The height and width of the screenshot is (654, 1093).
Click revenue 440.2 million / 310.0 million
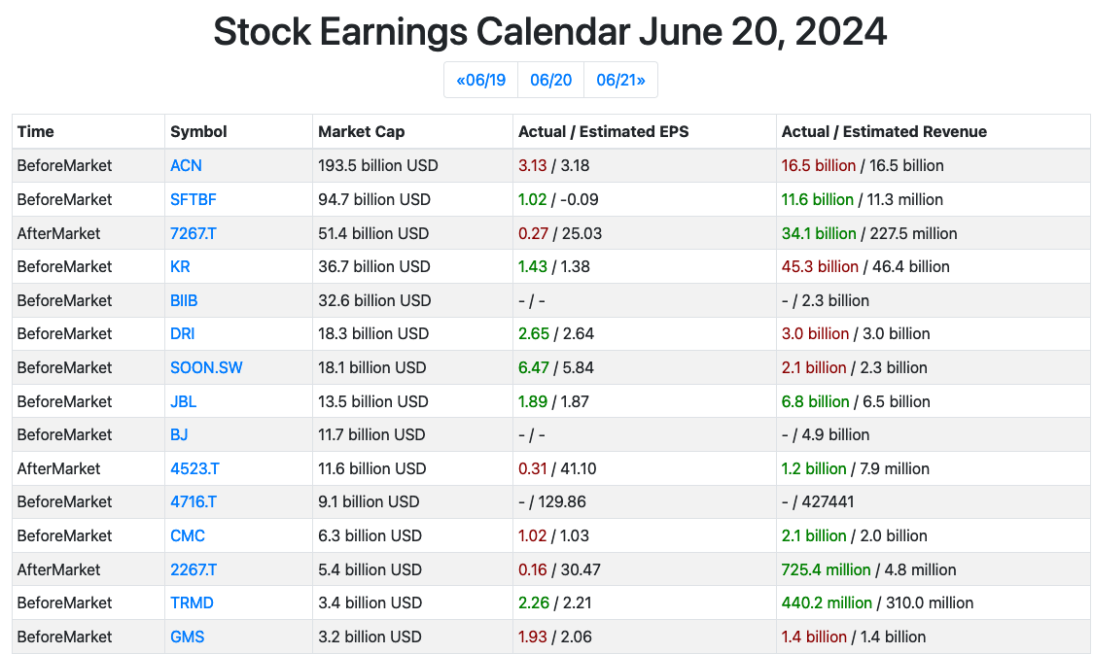tap(877, 603)
